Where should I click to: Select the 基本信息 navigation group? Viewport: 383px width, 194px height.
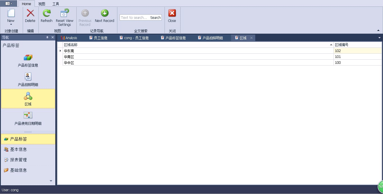[28, 149]
